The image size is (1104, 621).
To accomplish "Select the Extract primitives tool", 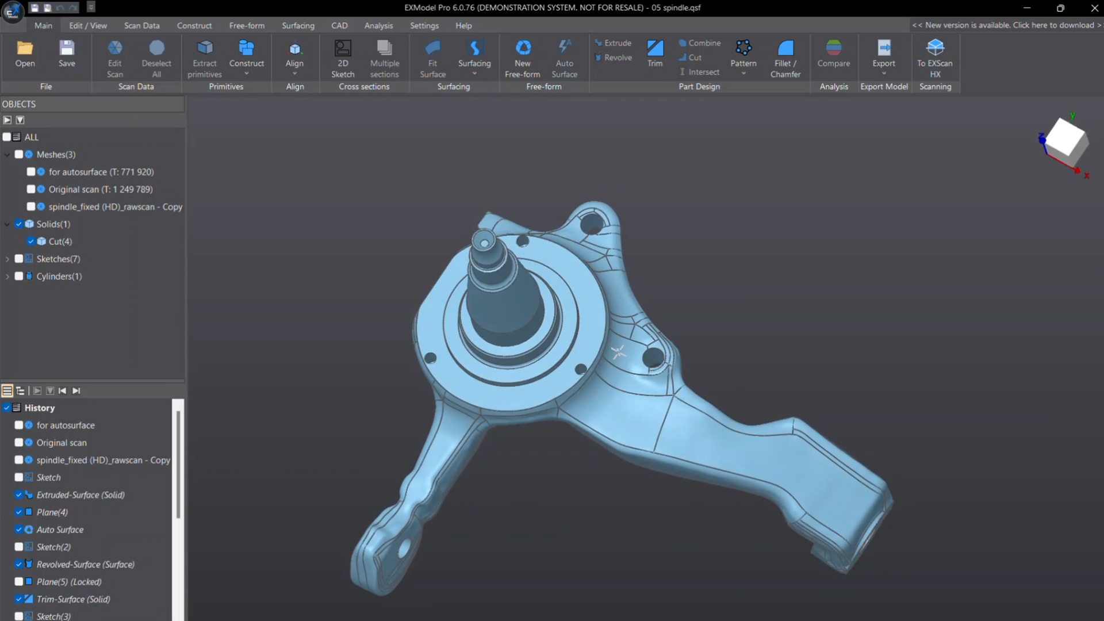I will [205, 48].
